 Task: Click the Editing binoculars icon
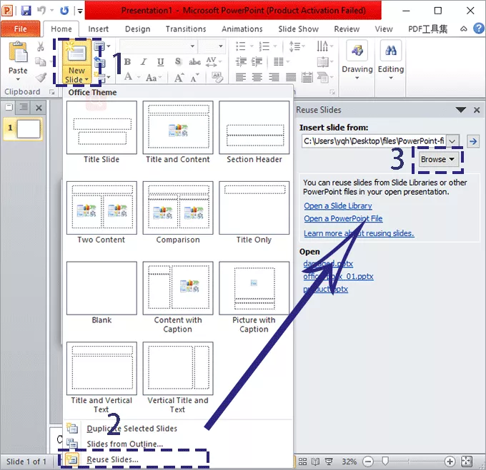click(391, 50)
